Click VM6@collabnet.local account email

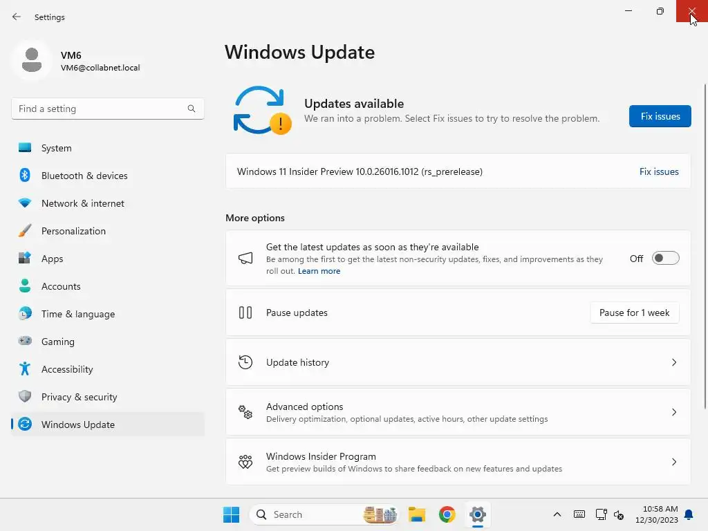(100, 68)
